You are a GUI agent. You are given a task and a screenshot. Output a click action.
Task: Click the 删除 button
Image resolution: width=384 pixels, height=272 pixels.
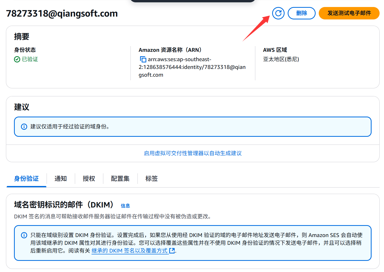tap(302, 13)
